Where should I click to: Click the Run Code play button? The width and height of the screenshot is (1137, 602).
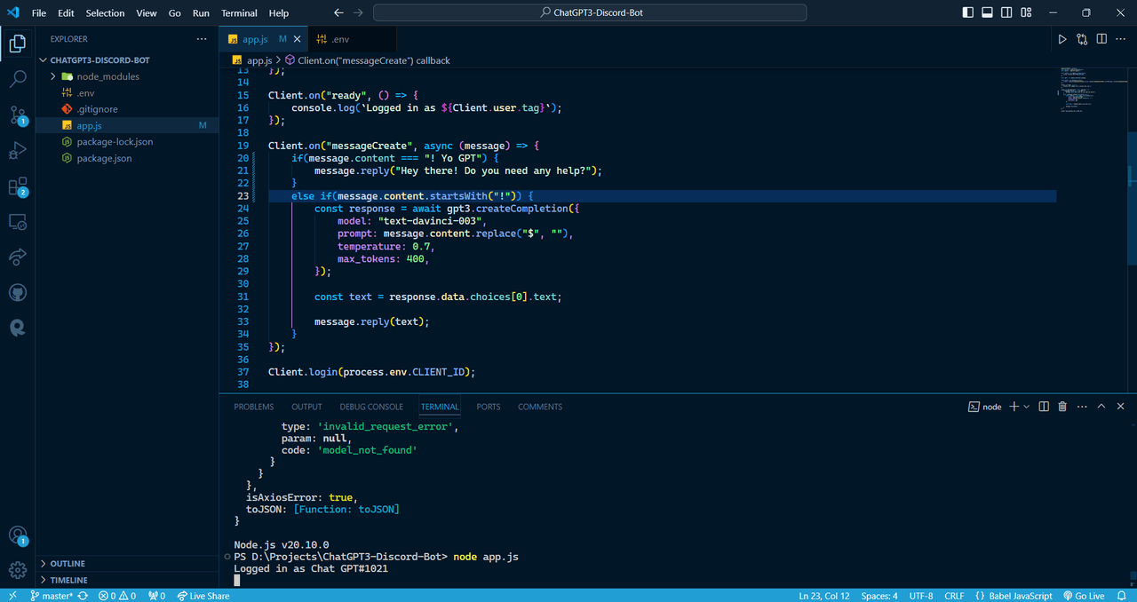tap(1061, 39)
